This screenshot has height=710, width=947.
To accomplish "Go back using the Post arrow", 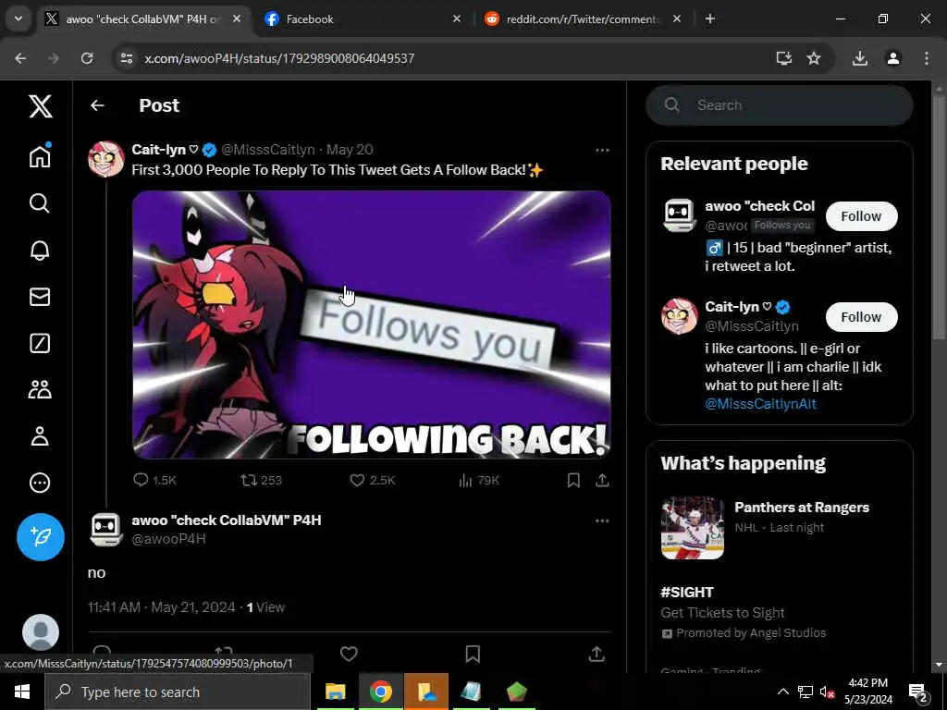I will tap(97, 105).
